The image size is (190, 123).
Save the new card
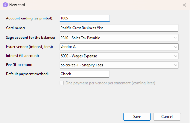[137, 117]
